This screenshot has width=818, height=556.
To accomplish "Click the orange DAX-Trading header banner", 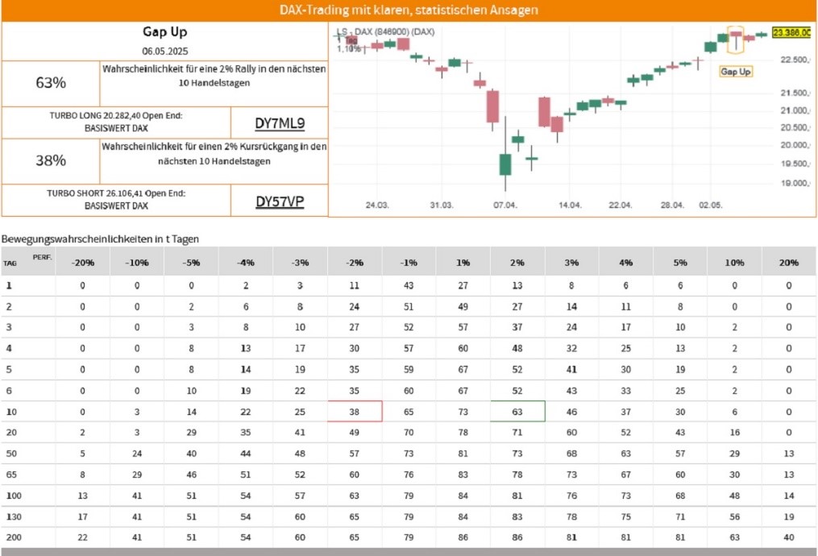I will 409,10.
